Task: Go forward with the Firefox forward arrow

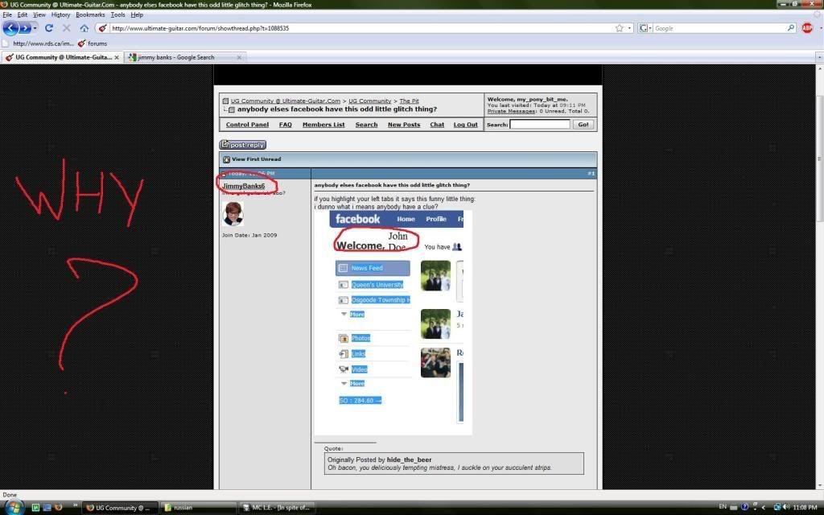Action: [25, 28]
